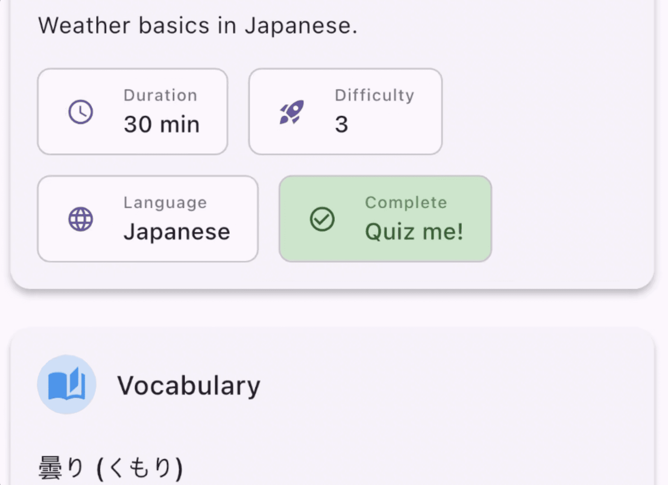Click the "Complete" label on green card
Screen dimensions: 668x485
click(406, 202)
